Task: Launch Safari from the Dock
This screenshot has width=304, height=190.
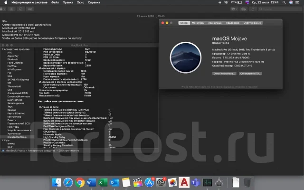Action: coord(68,182)
